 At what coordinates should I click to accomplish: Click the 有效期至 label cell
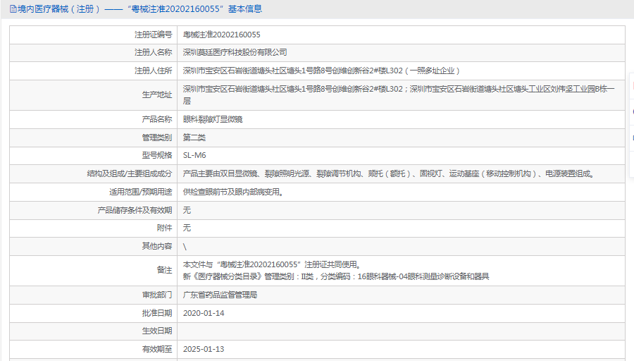[x=94, y=349]
